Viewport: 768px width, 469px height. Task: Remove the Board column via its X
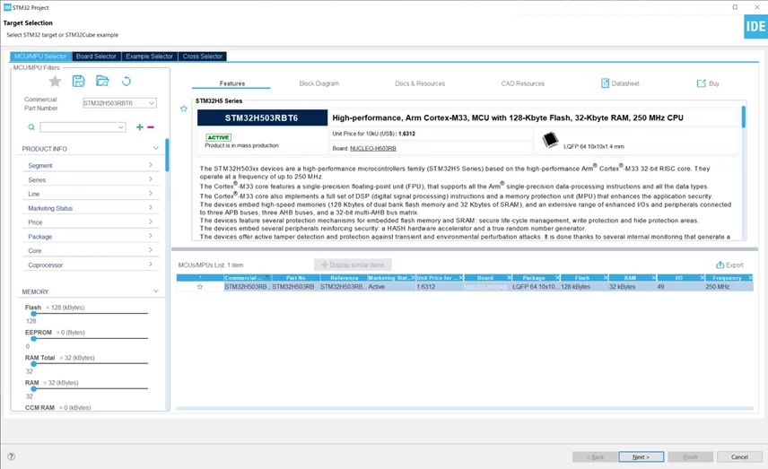click(510, 278)
